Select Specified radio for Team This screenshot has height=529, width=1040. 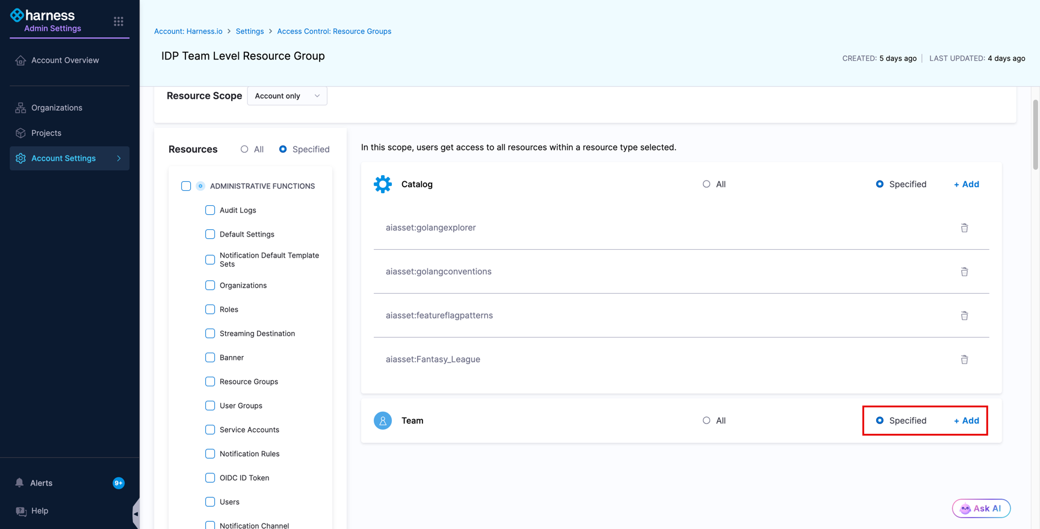[x=880, y=421]
